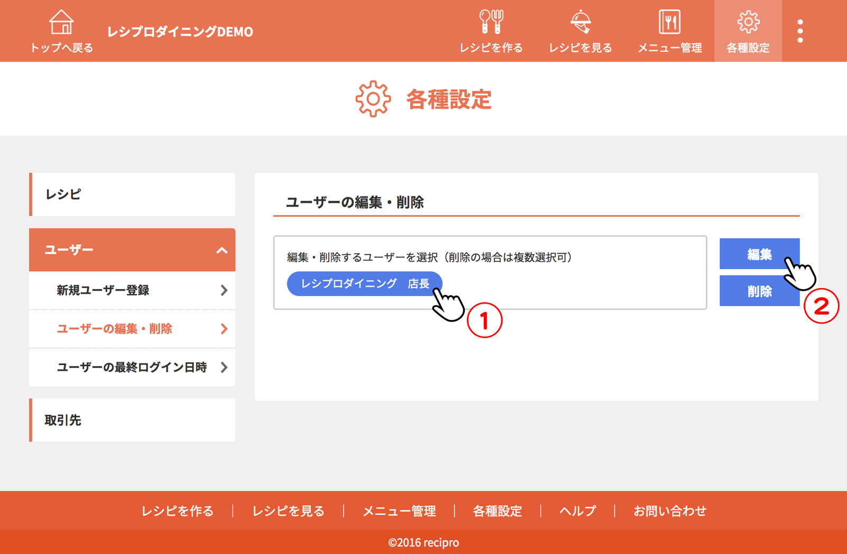This screenshot has height=554, width=847.
Task: Toggle selection of 'レシプロダイニング 店長' user chip
Action: (364, 284)
